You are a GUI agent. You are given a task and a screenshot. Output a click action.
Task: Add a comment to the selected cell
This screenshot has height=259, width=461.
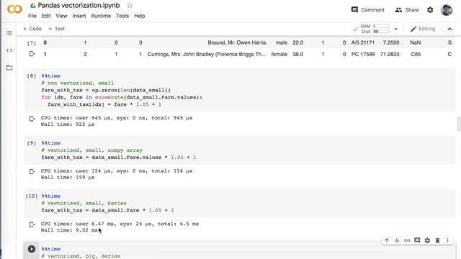coord(417,240)
